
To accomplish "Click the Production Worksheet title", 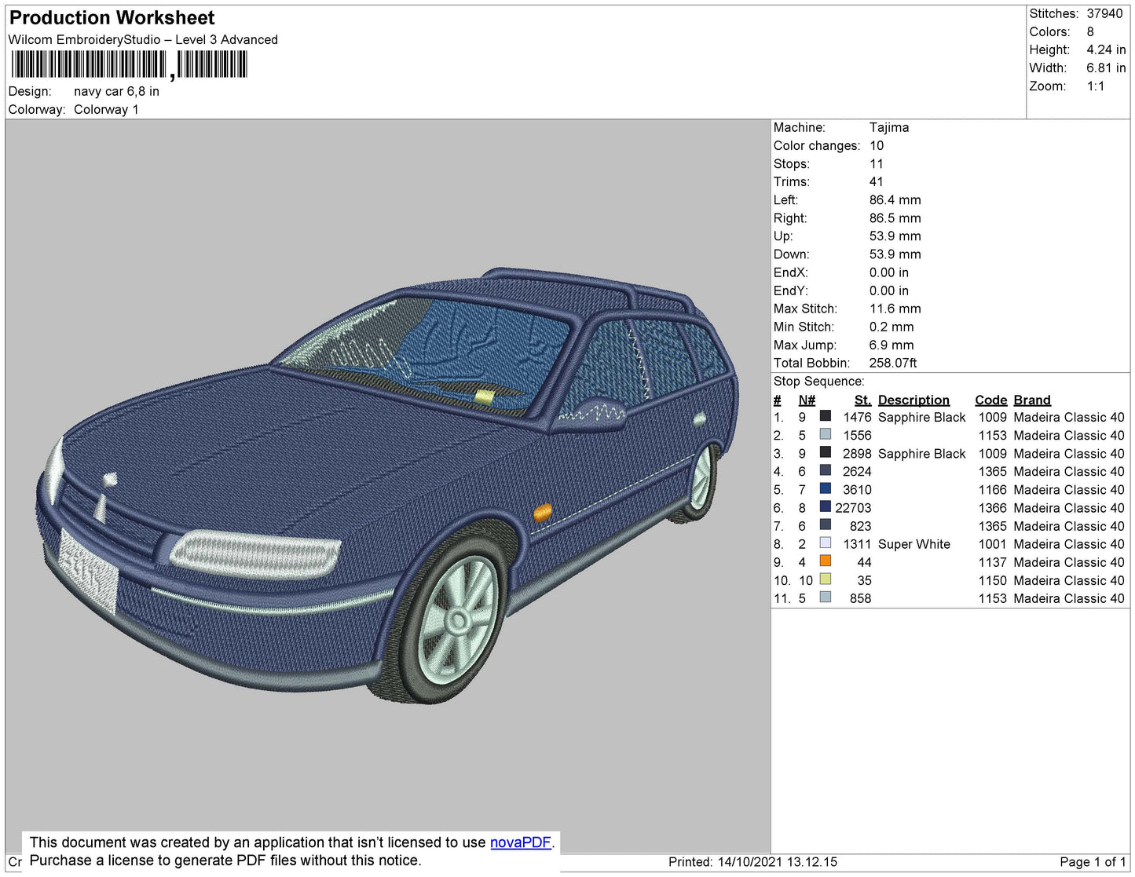I will point(112,18).
